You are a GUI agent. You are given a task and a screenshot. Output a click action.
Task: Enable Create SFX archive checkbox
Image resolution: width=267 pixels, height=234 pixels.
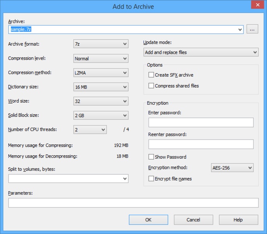151,75
